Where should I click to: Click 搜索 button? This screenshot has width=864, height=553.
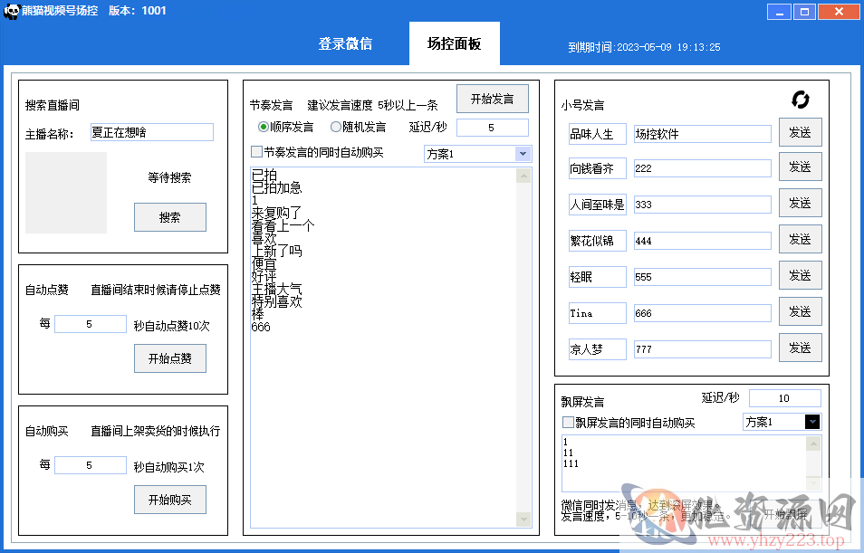tap(169, 217)
